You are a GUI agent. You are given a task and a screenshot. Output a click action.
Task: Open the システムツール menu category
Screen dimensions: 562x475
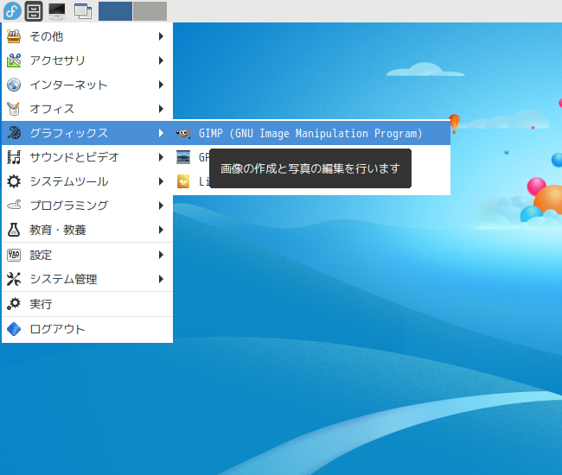coord(87,181)
